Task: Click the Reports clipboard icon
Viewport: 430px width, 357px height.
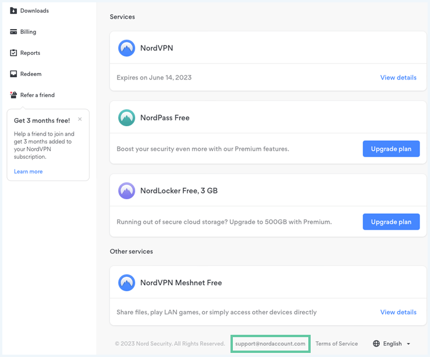Action: click(13, 53)
